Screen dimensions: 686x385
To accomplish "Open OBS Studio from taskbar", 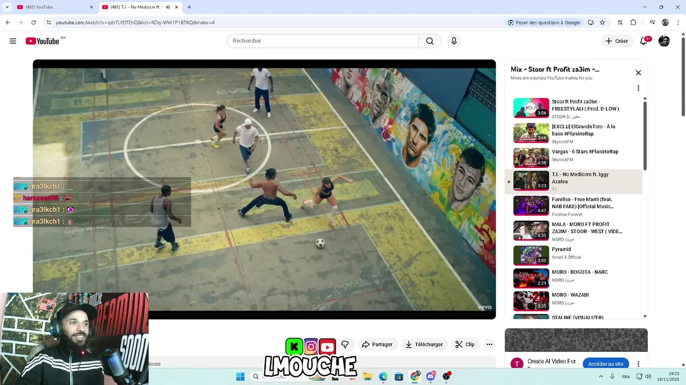I will click(446, 376).
